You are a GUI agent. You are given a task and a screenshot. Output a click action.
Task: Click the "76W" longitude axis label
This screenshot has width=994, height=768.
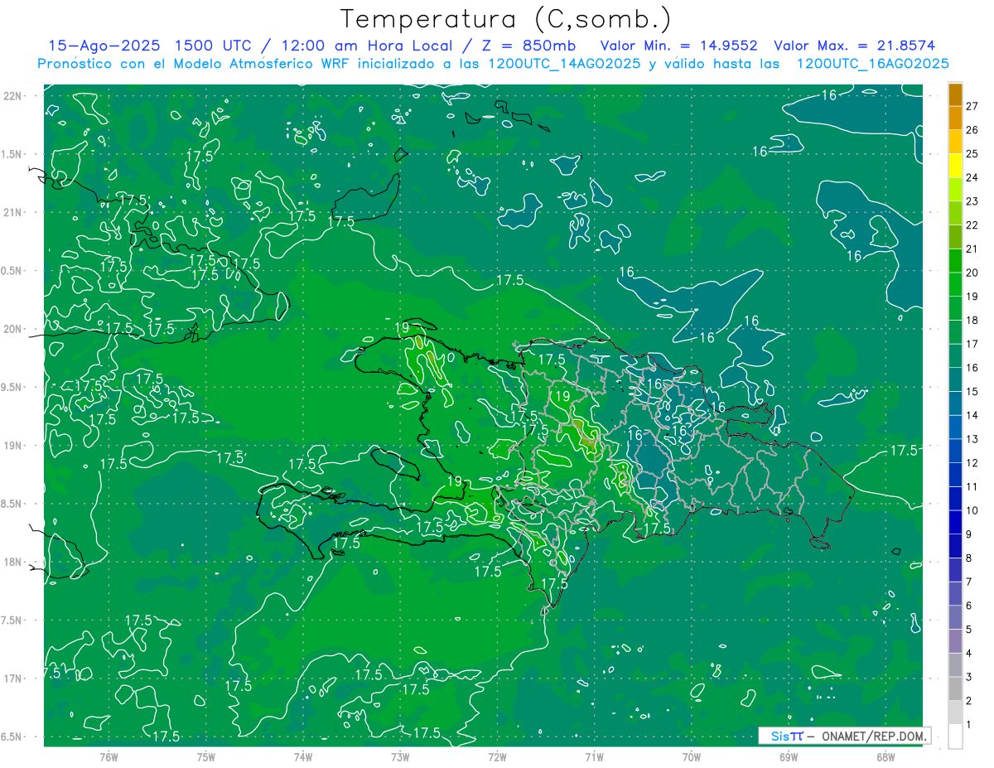tap(109, 756)
